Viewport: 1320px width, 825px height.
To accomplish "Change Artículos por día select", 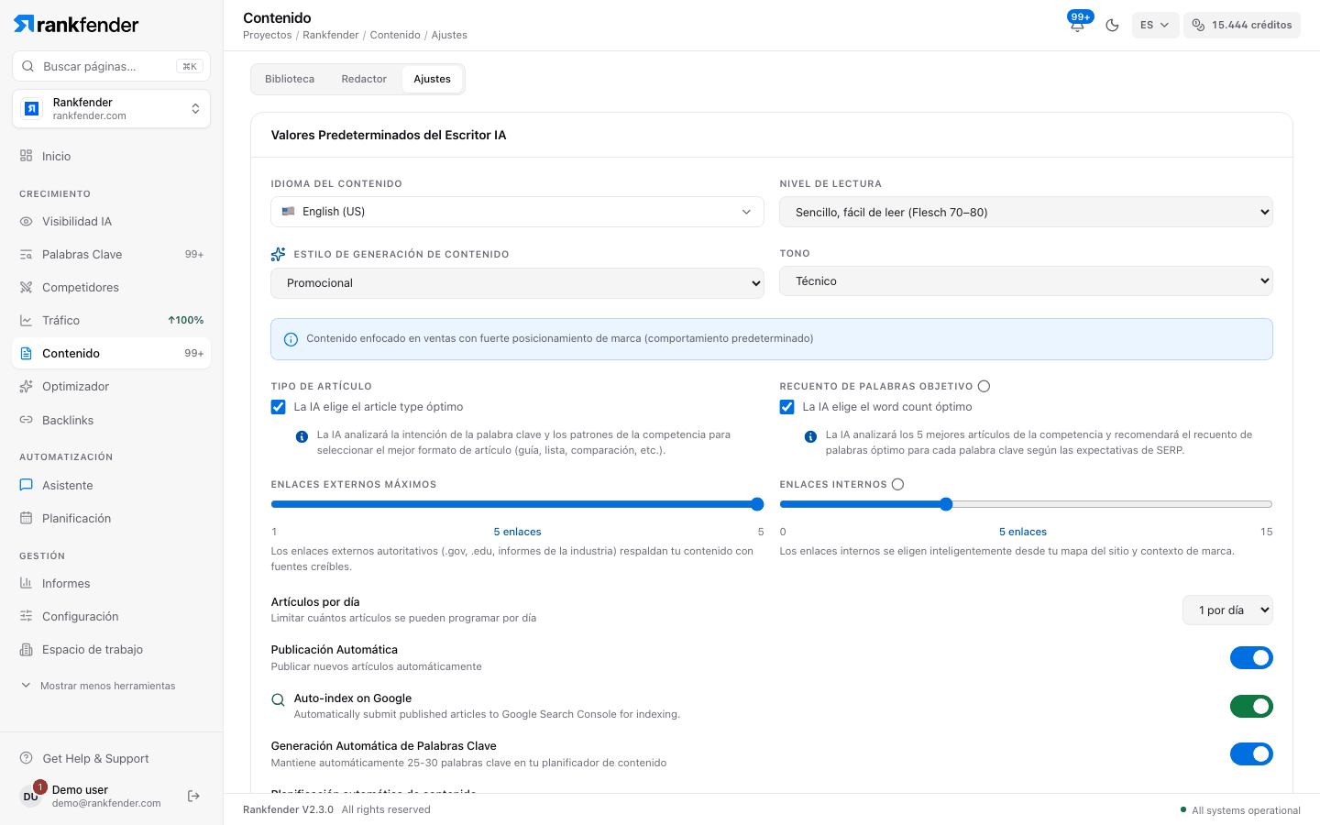I will (1227, 610).
